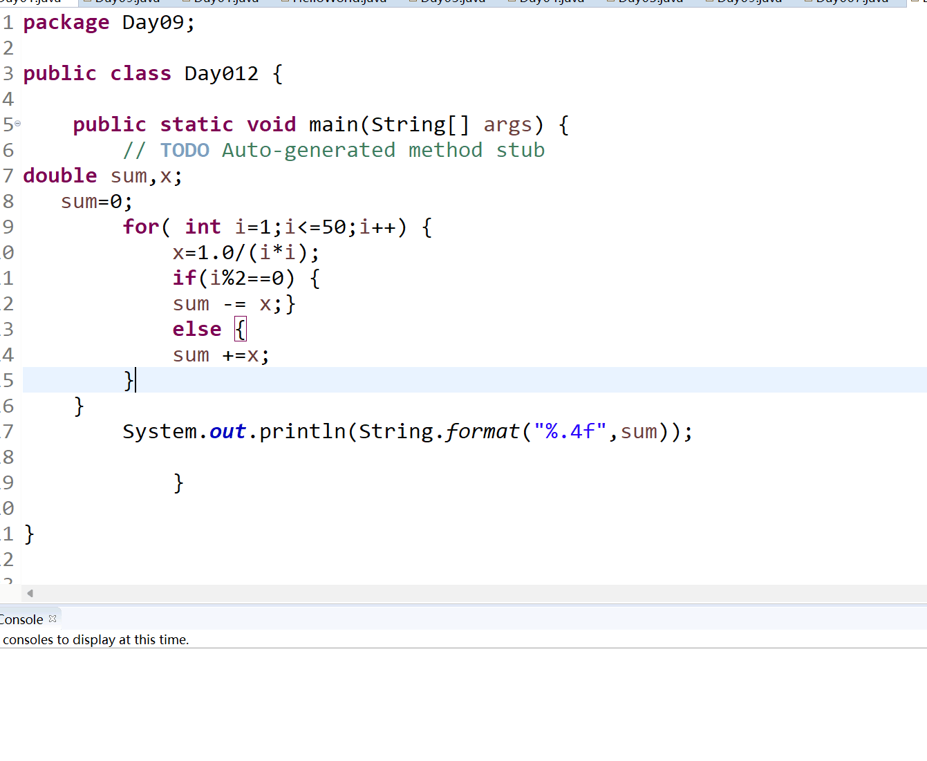
Task: Click line number 3 in the gutter
Action: coord(8,74)
